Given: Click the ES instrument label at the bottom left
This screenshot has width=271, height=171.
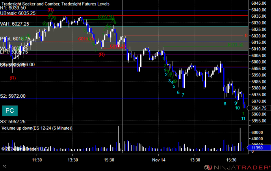Looking at the screenshot, I should point(4,167).
